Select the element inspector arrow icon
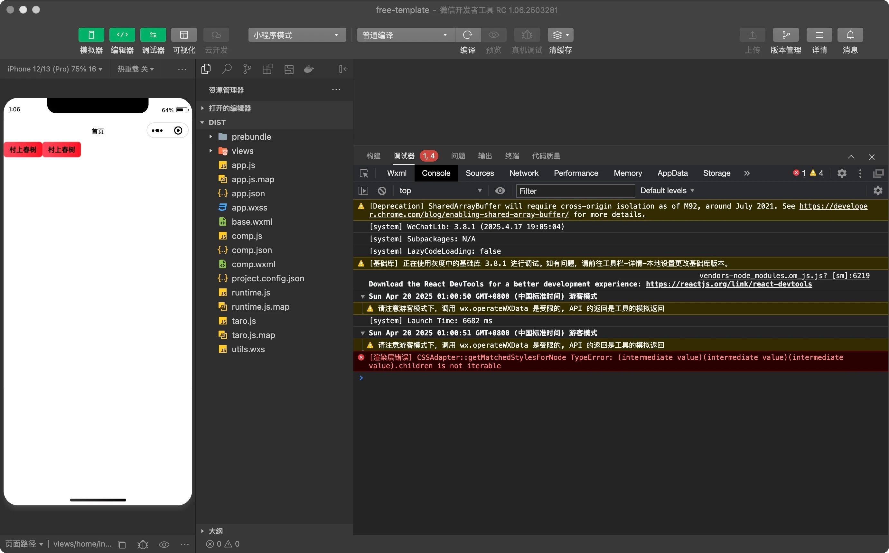 tap(364, 173)
